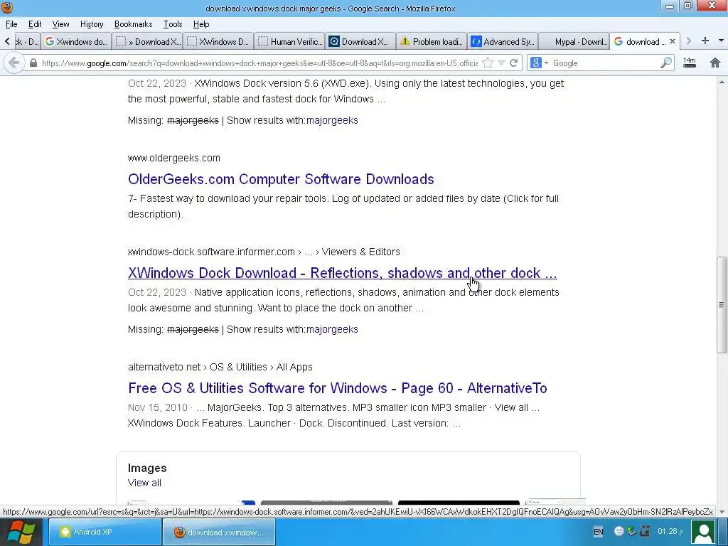Close the active download tab
Viewport: 728px width, 546px height.
click(x=673, y=41)
